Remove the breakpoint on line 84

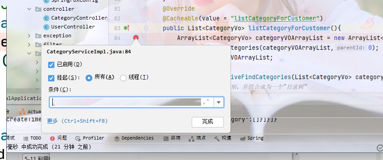point(136,38)
